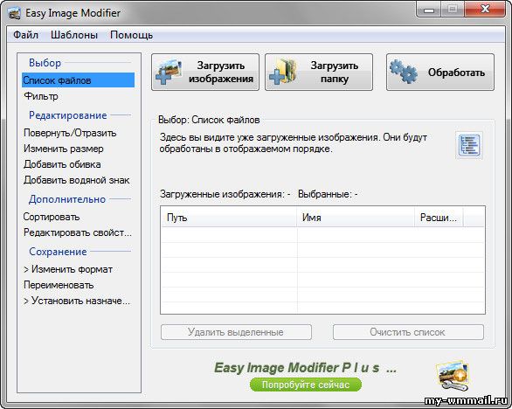The height and width of the screenshot is (409, 512).
Task: Open Добавить обивка section
Action: click(62, 164)
